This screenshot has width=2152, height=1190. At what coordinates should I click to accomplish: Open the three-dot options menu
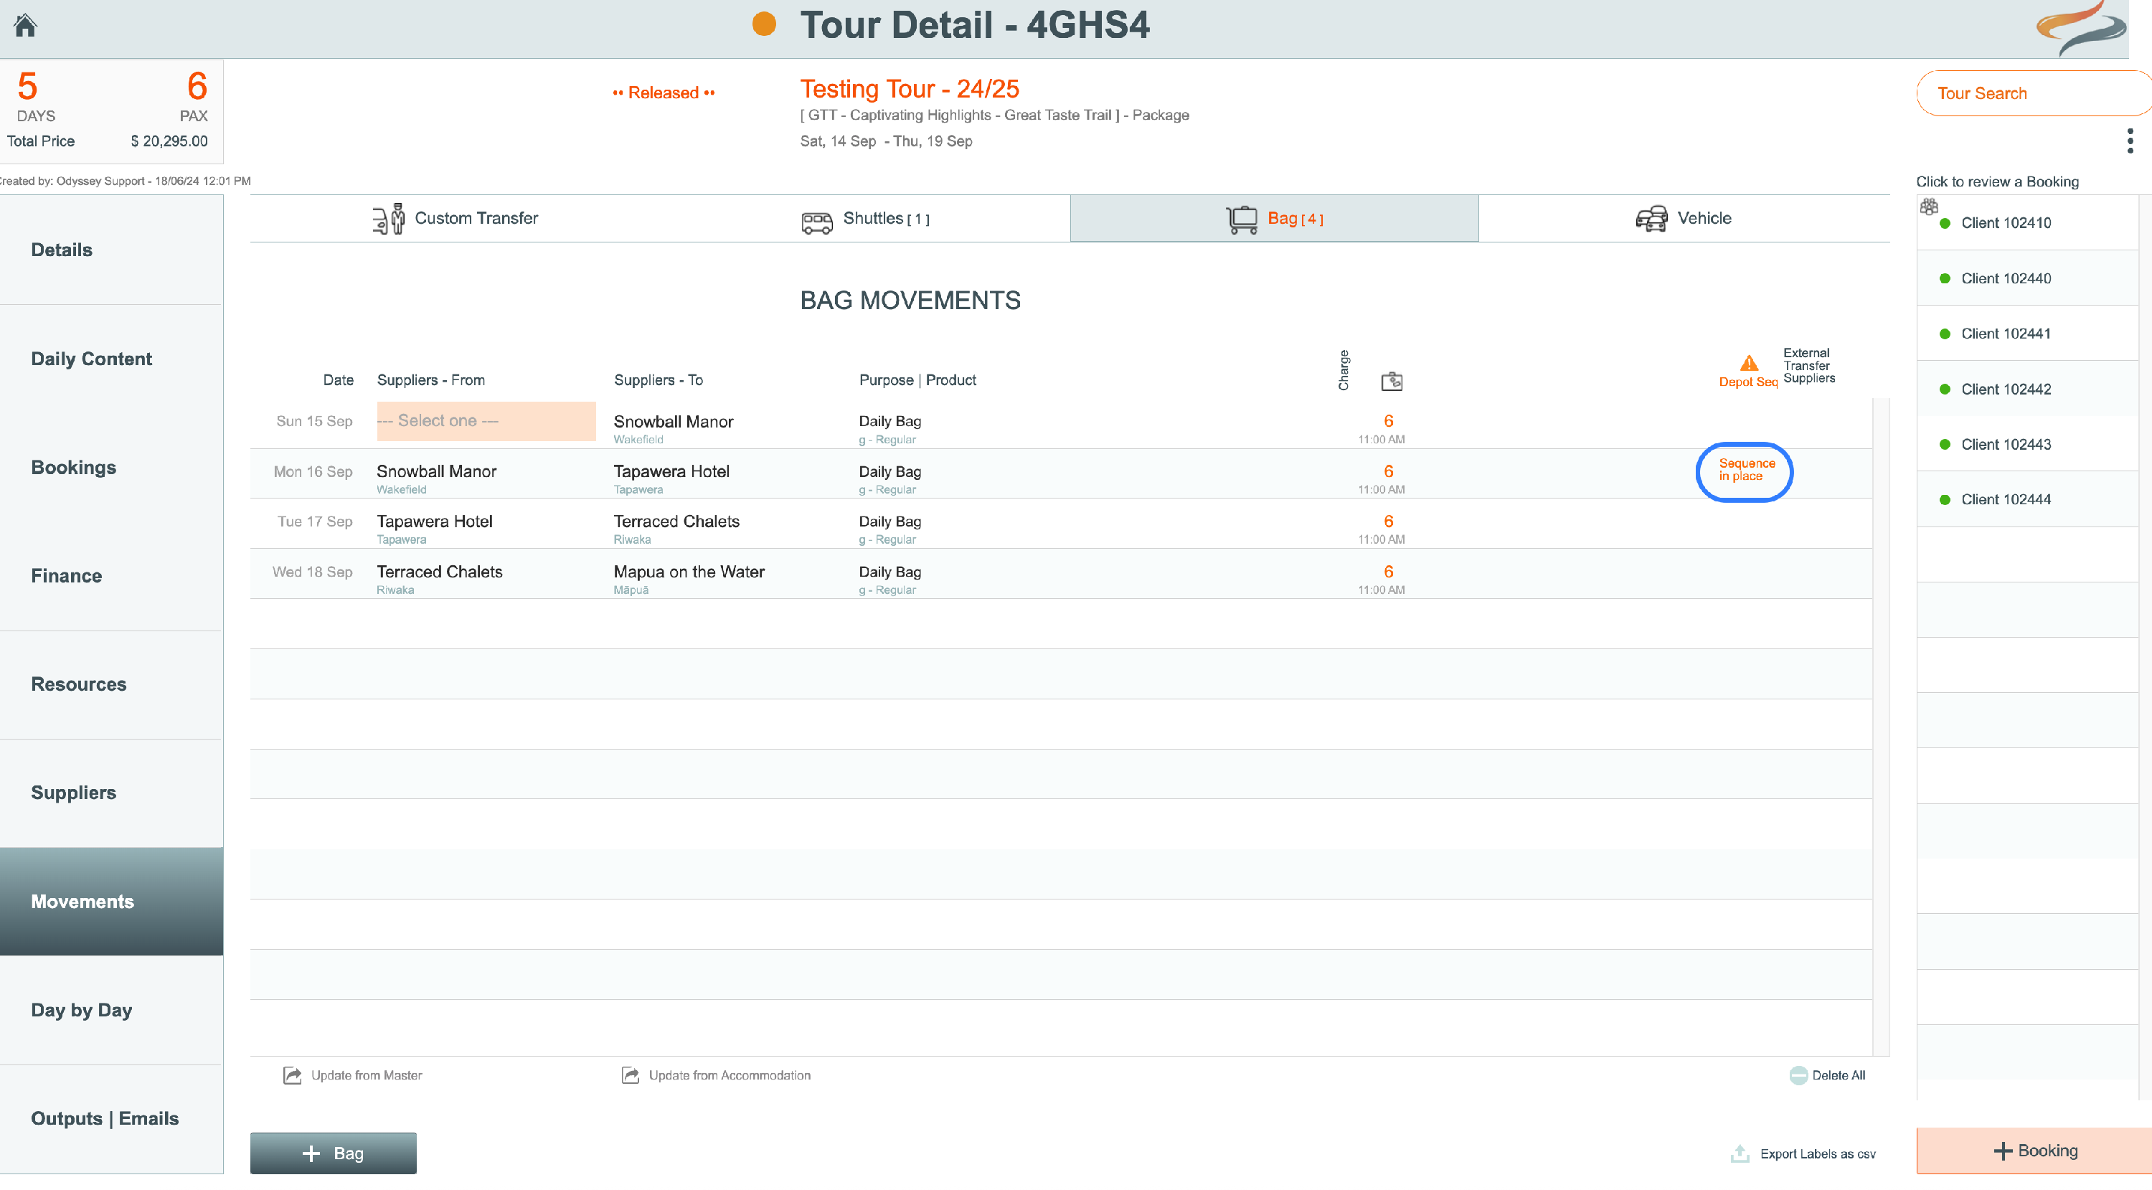2130,141
